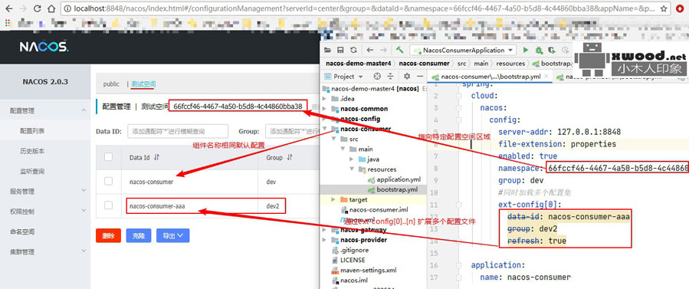Open 监听查询 in the sidebar

(x=32, y=171)
